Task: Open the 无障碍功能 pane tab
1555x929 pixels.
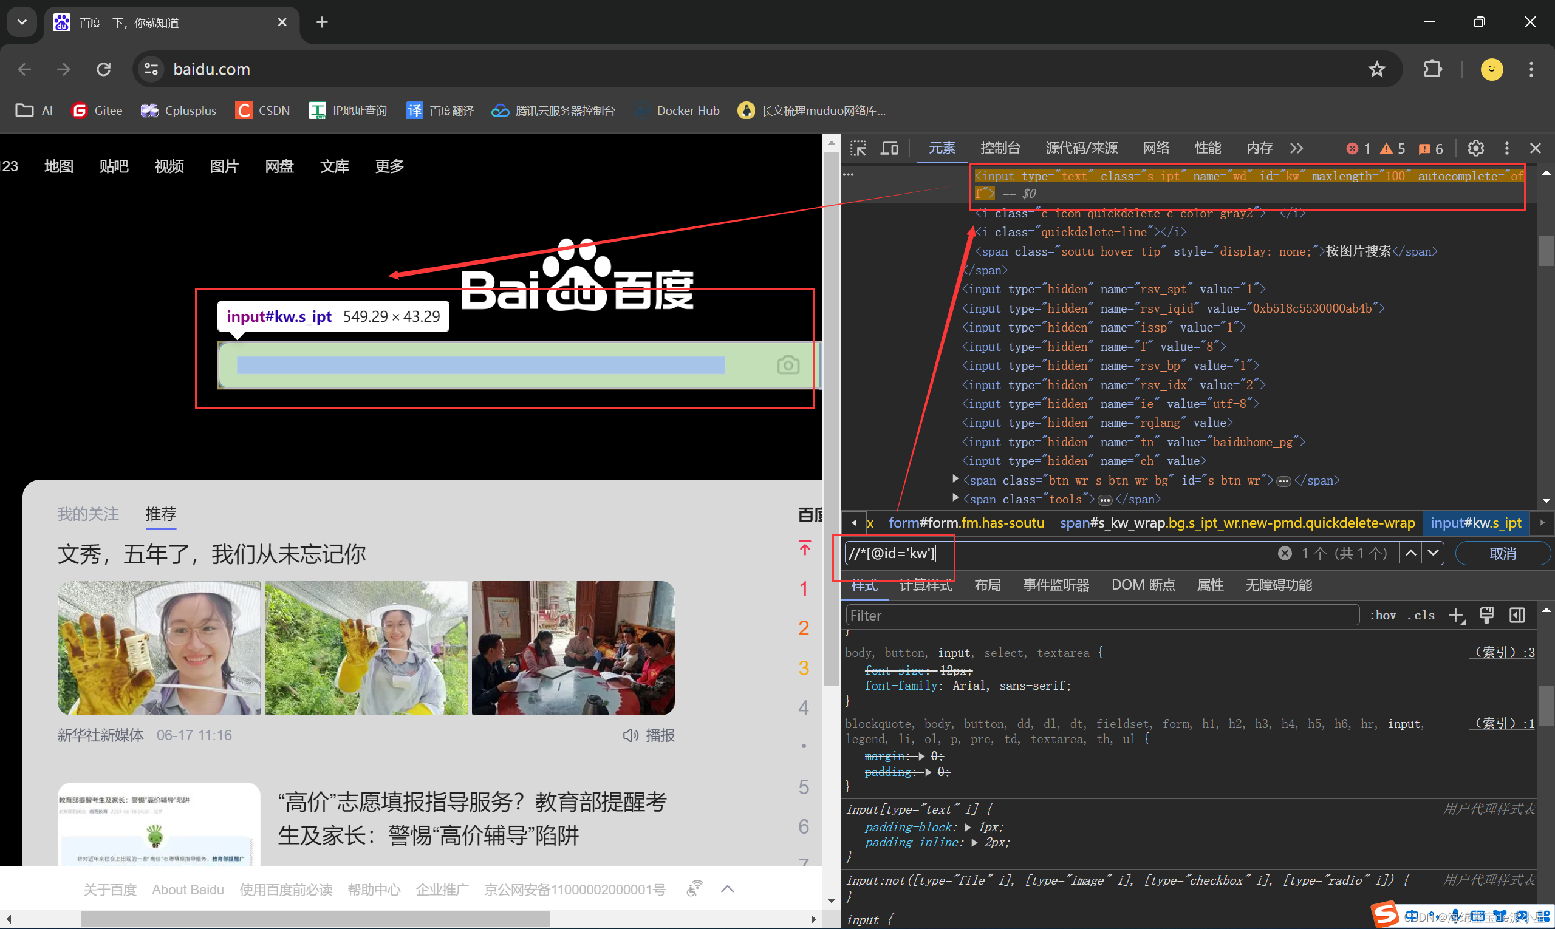Action: click(x=1278, y=585)
